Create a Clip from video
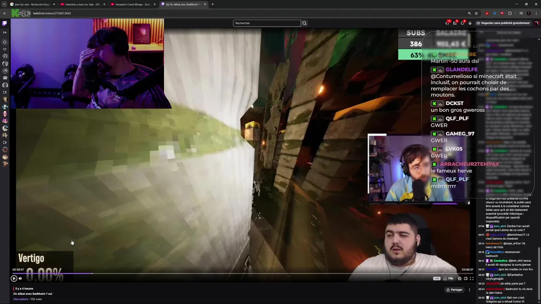Screen dimensions: 541x304 coord(448,278)
